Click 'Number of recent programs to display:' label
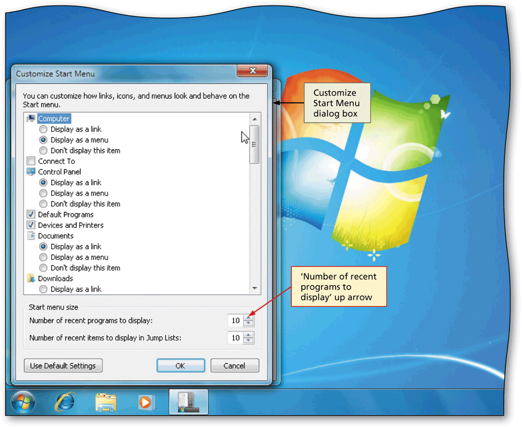Viewport: 522px width, 427px height. (91, 320)
